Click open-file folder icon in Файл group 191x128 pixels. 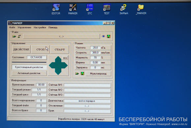(14, 36)
